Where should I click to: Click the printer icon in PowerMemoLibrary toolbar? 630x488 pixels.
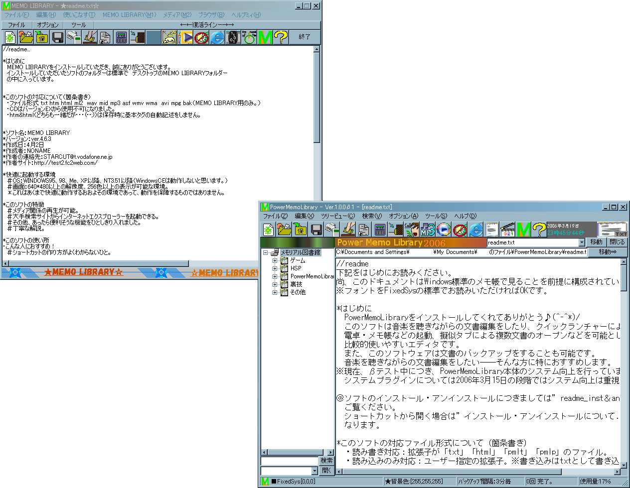coord(332,230)
